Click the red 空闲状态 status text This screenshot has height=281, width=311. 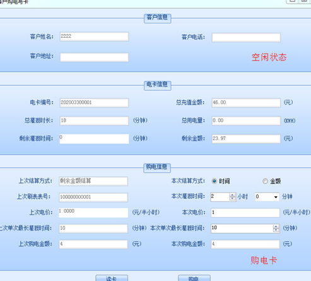[269, 57]
